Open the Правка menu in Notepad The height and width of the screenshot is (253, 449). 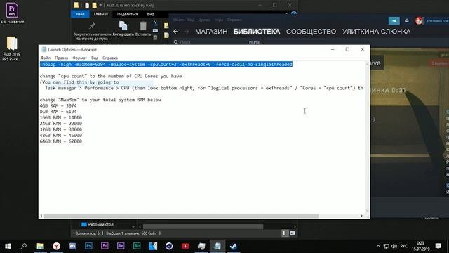pos(61,58)
